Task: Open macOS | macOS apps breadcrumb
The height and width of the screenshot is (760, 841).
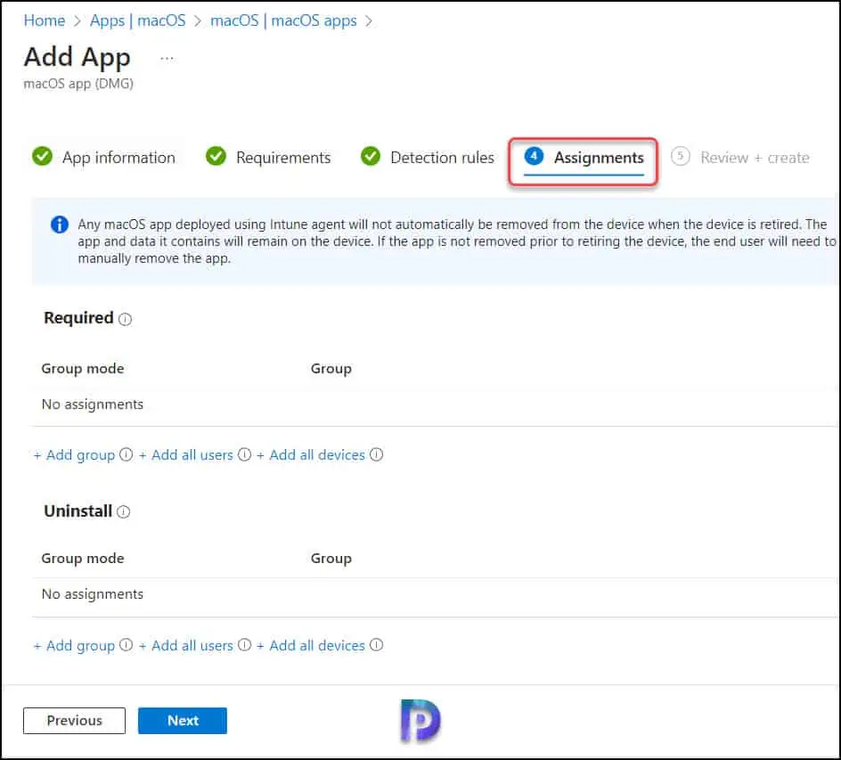Action: point(283,20)
